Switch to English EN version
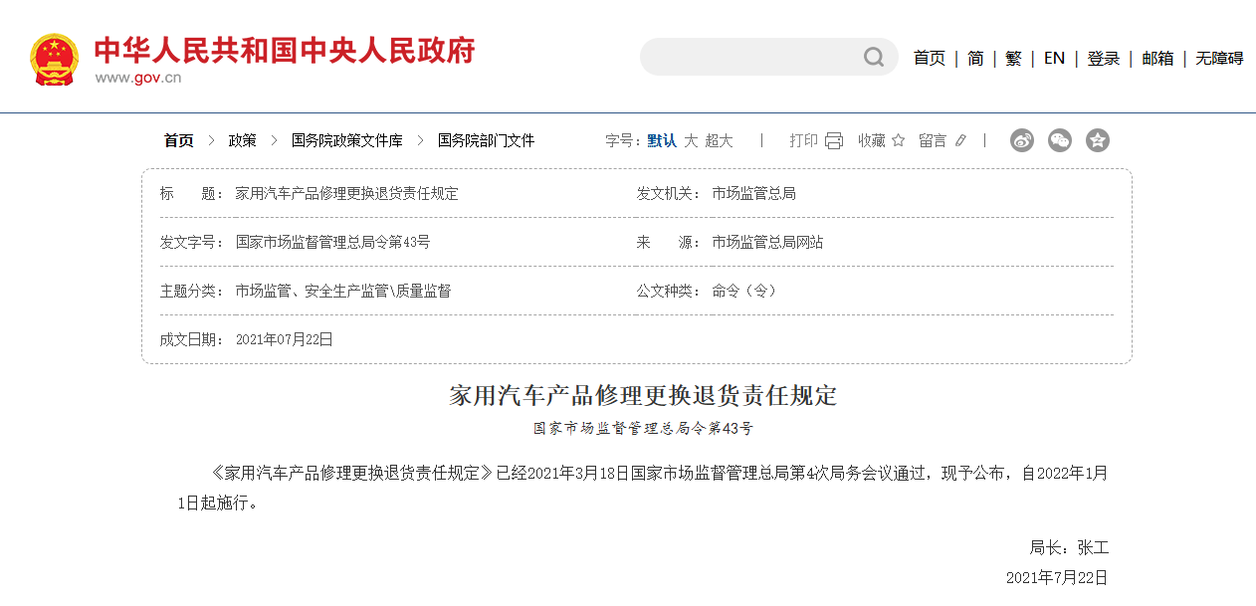 click(1054, 59)
